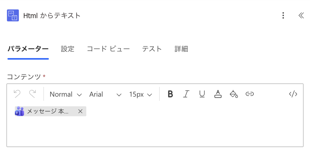Switch to the コード ビュー tab
310x151 pixels.
pos(108,49)
